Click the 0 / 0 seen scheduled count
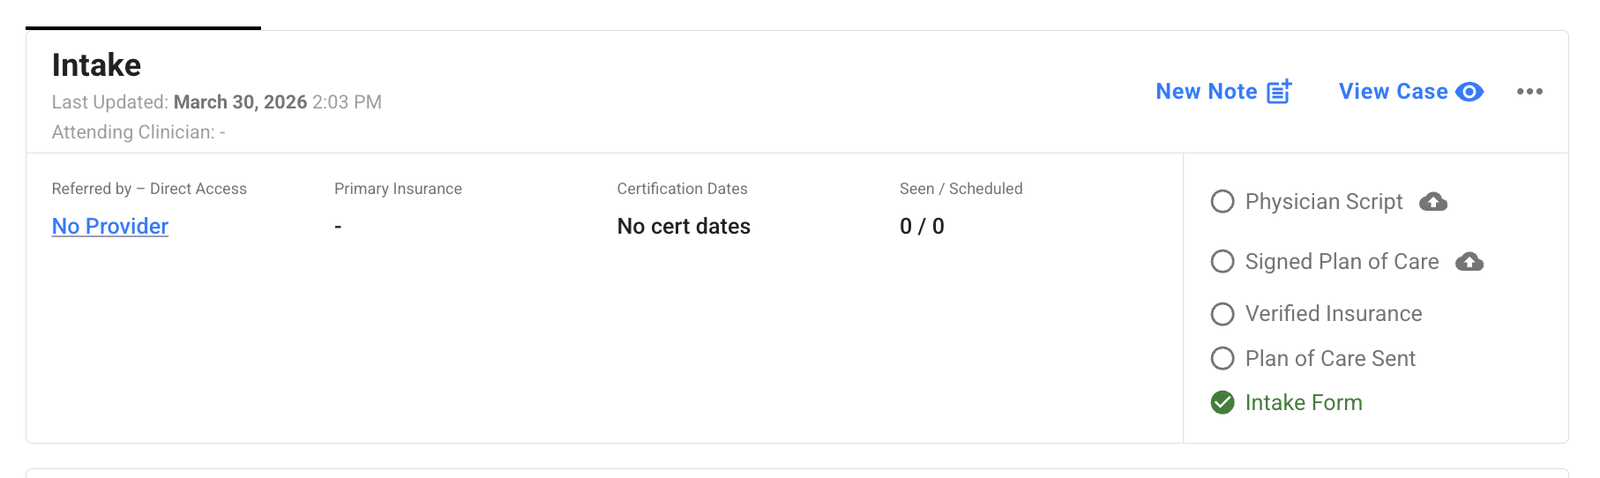The width and height of the screenshot is (1600, 478). point(922,227)
